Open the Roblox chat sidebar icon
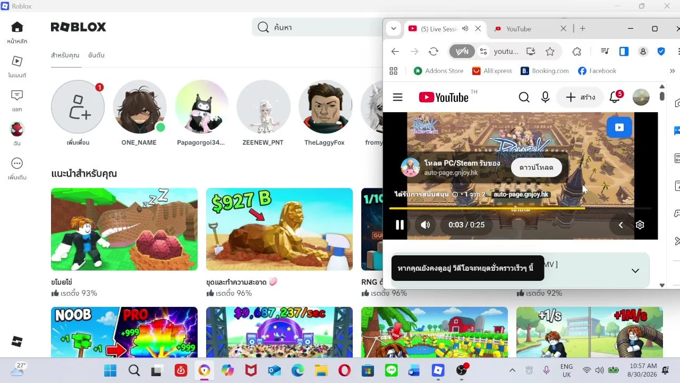This screenshot has width=680, height=383. click(x=17, y=95)
